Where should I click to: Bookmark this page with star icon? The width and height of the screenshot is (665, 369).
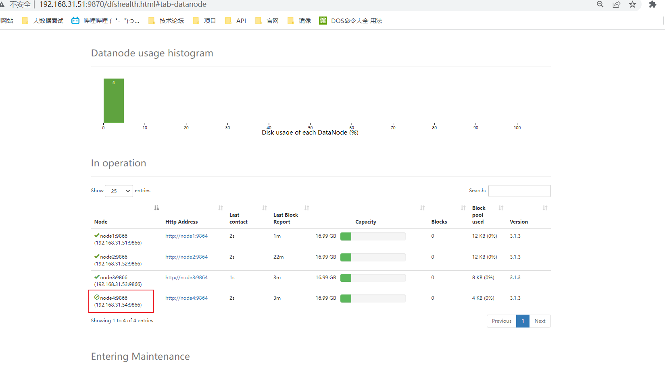click(632, 4)
